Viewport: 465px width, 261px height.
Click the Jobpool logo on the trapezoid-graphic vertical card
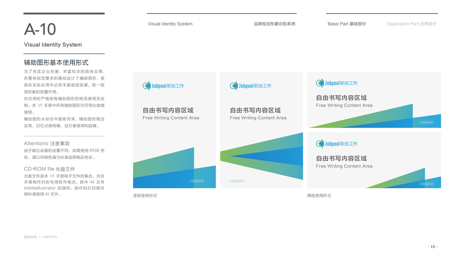point(163,86)
